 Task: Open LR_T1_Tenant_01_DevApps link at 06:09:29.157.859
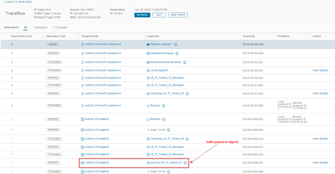(167, 85)
